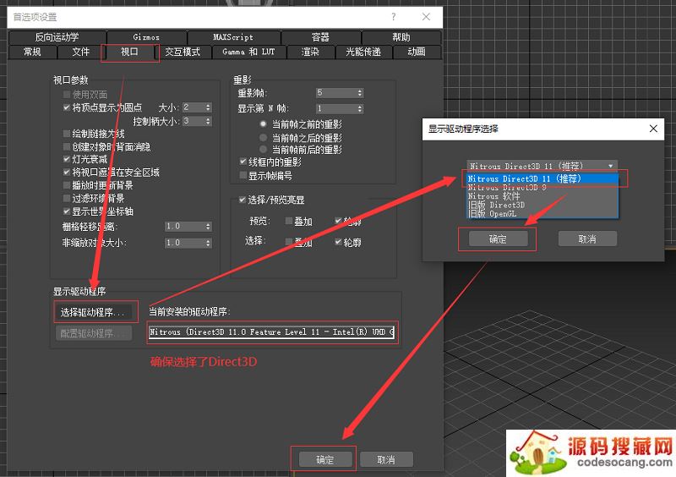Go to the Gamma 和 LUT tab
Screen dimensions: 676x477
248,52
